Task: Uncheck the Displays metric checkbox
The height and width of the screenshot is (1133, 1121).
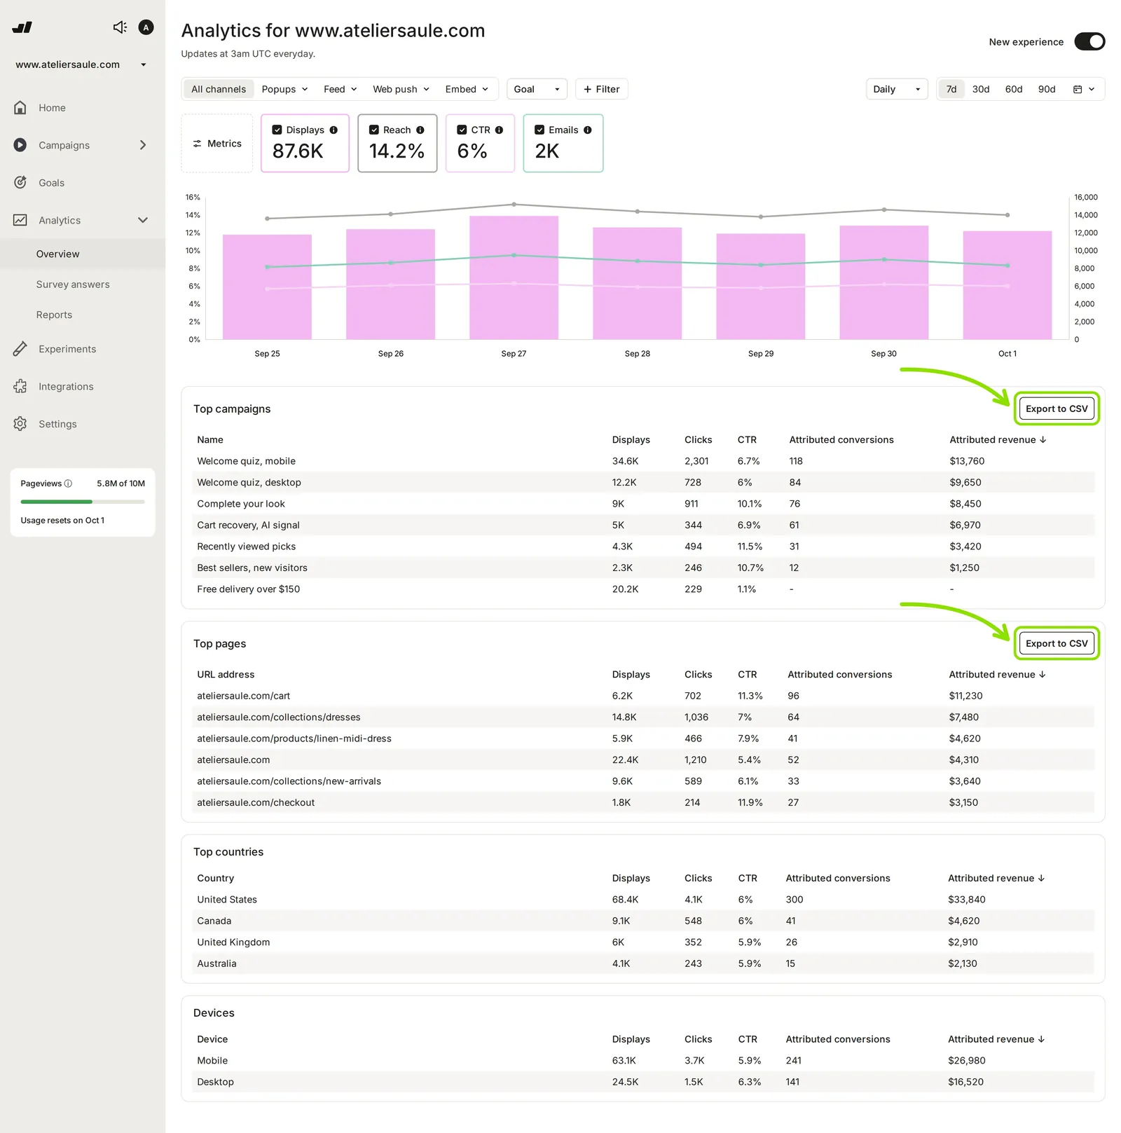Action: [277, 130]
